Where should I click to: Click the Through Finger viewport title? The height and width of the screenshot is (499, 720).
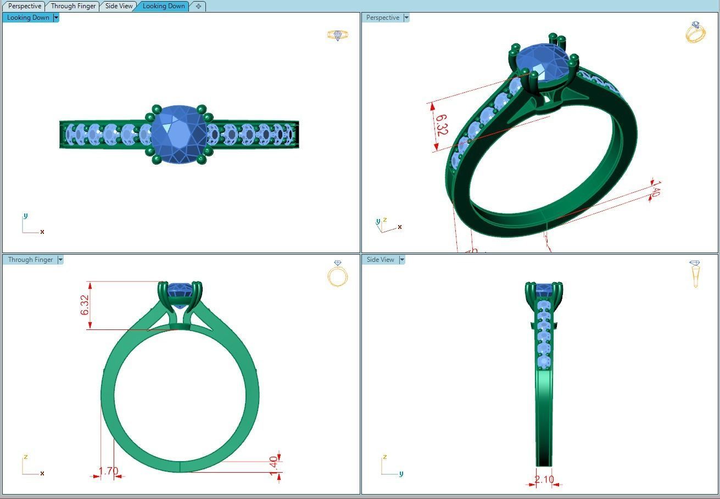coord(30,260)
